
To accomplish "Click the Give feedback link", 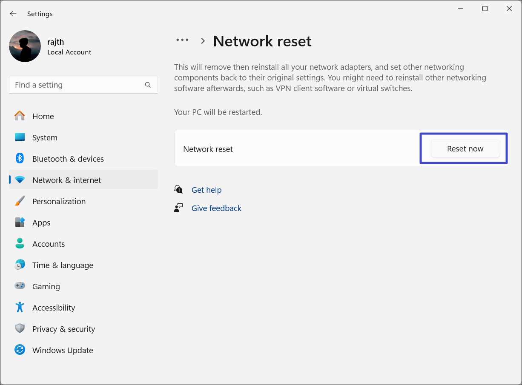I will click(216, 208).
